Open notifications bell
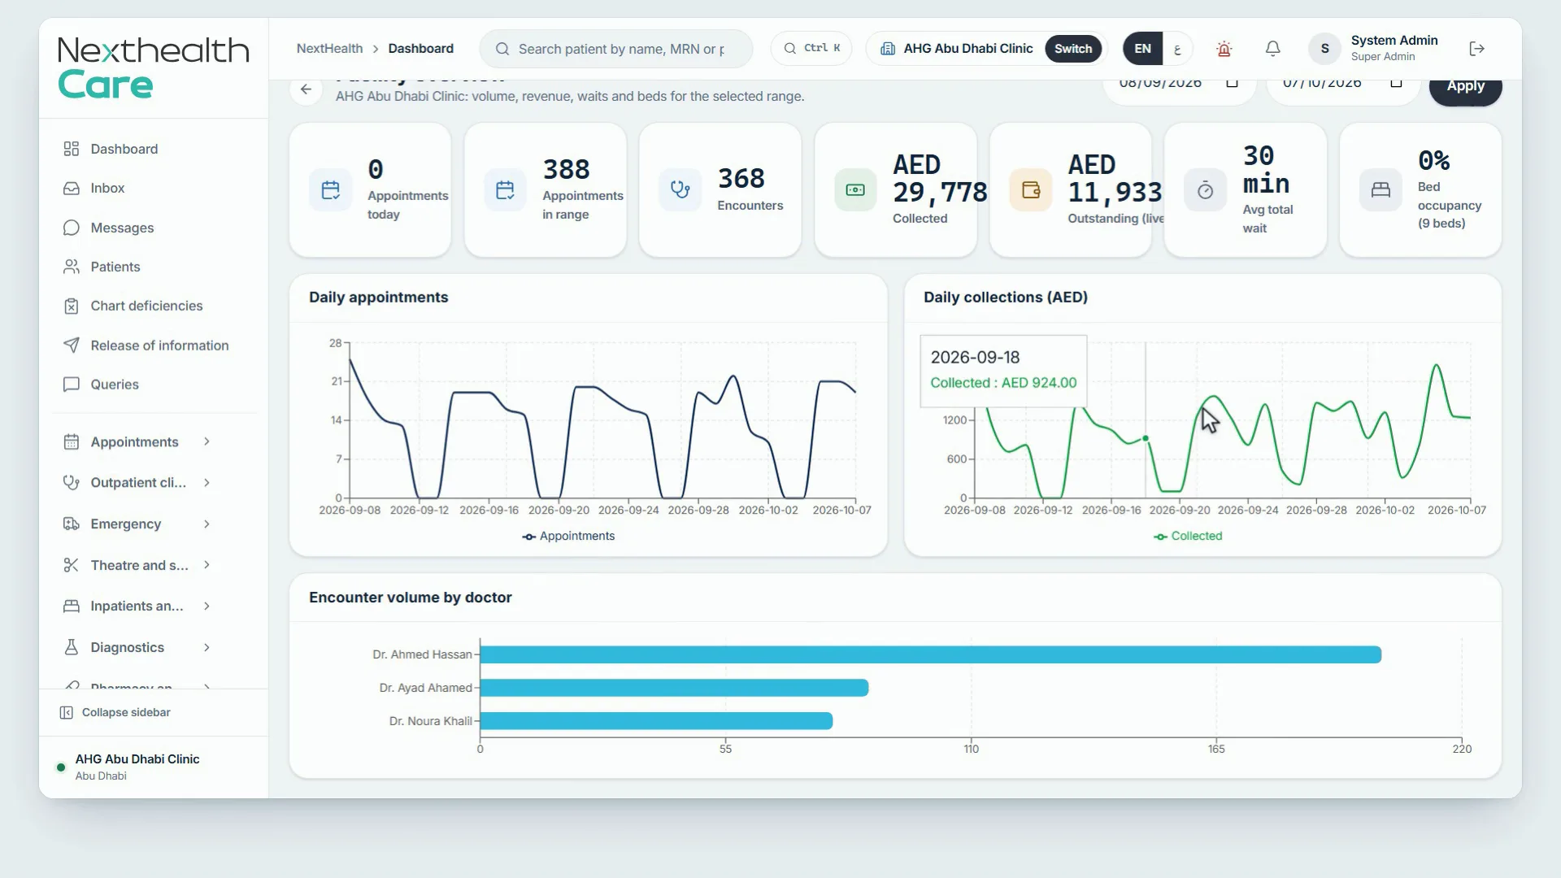1561x878 pixels. click(x=1272, y=49)
